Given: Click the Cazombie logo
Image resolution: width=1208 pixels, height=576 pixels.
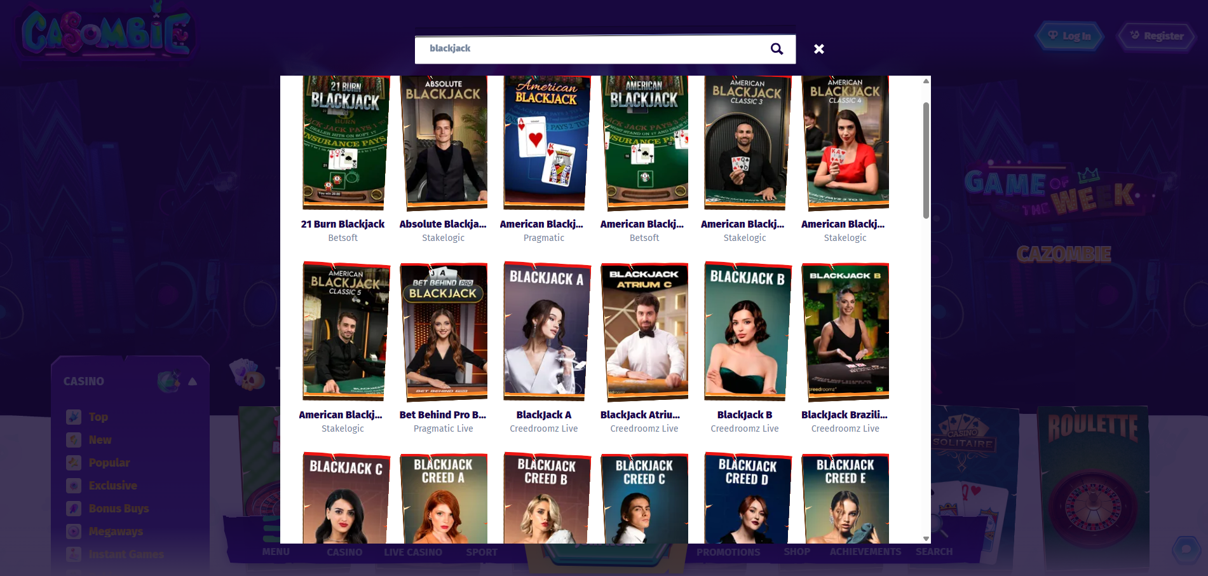Looking at the screenshot, I should point(107,31).
